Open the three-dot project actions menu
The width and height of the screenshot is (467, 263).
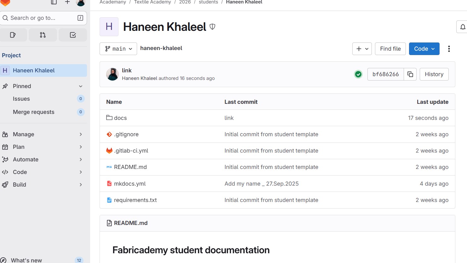coord(449,49)
